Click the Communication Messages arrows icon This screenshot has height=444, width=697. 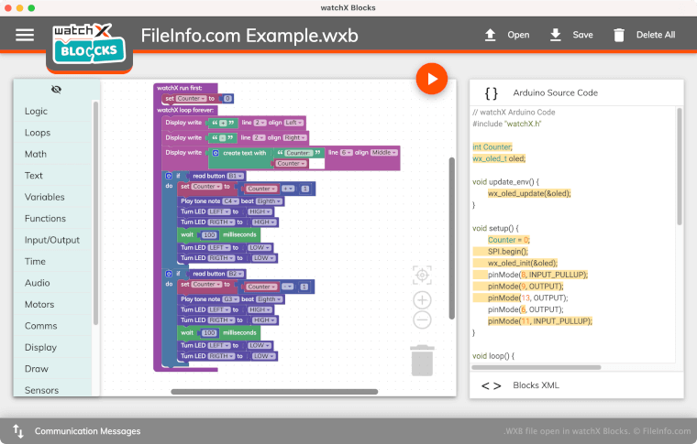[x=18, y=430]
